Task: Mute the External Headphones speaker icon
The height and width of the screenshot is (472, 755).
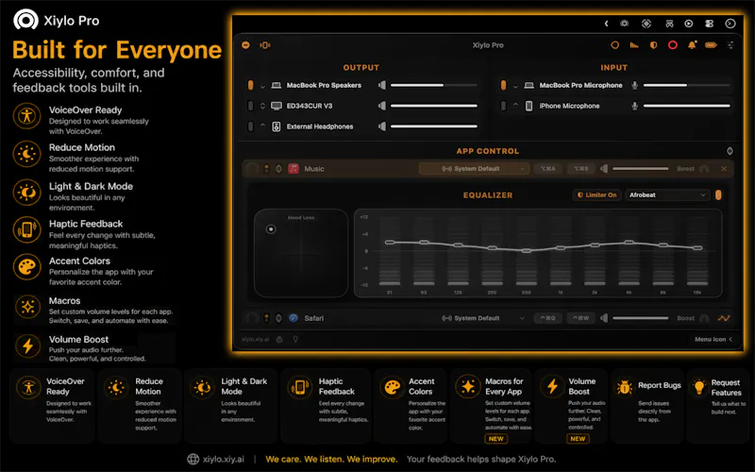Action: 382,126
